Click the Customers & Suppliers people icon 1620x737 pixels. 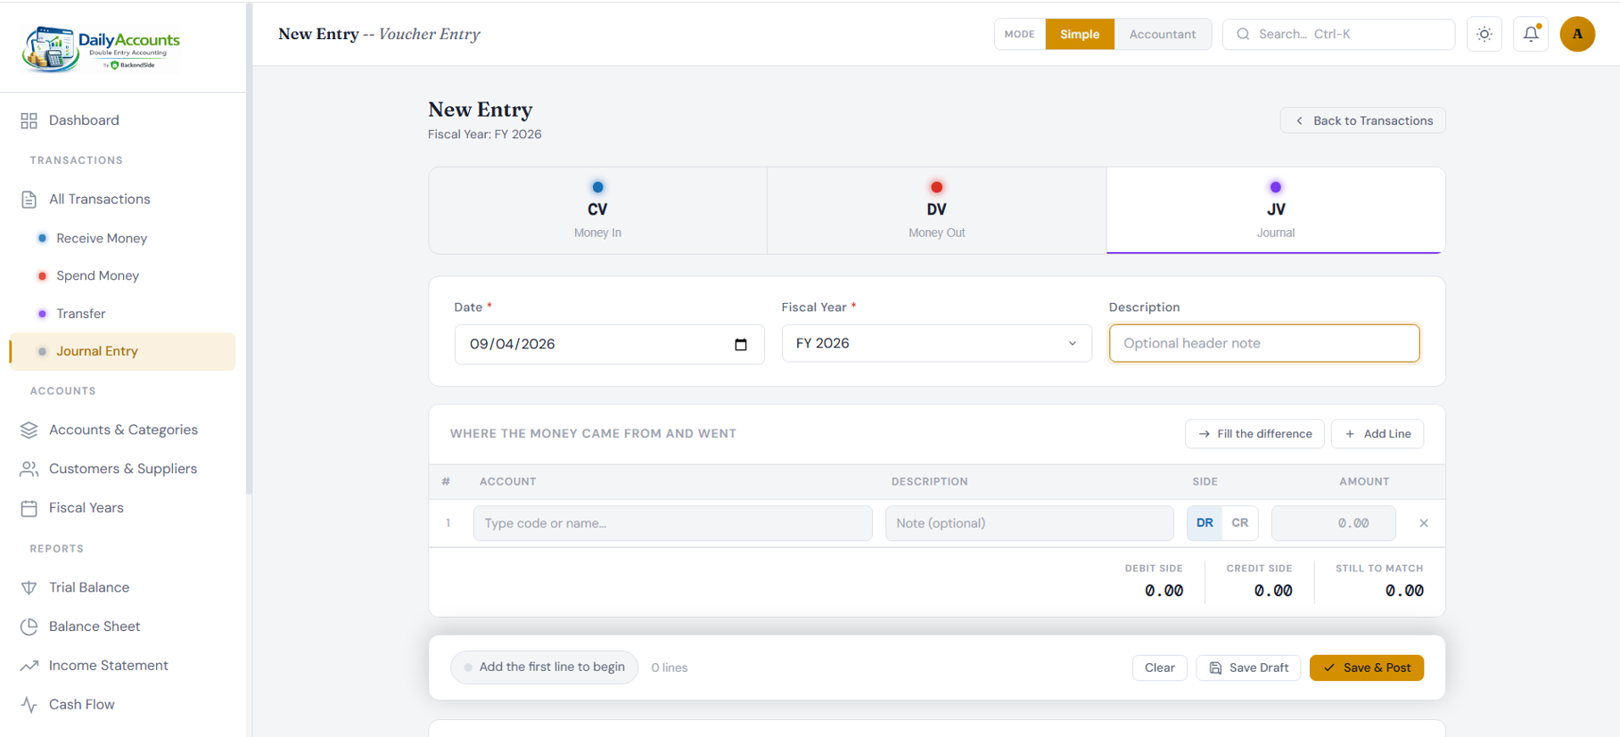29,469
